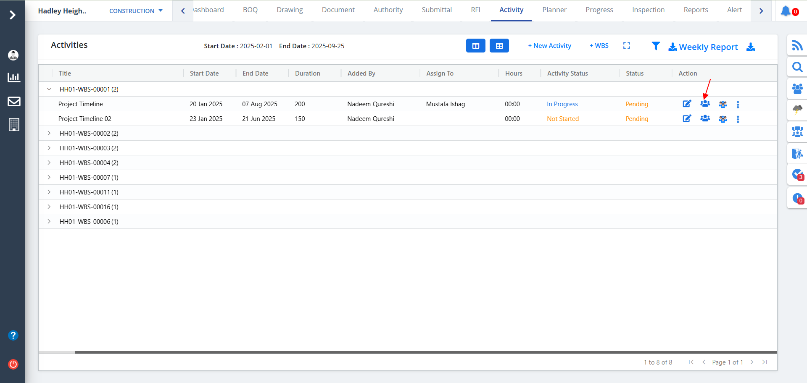
Task: Open the mail envelope sidebar icon
Action: click(14, 101)
